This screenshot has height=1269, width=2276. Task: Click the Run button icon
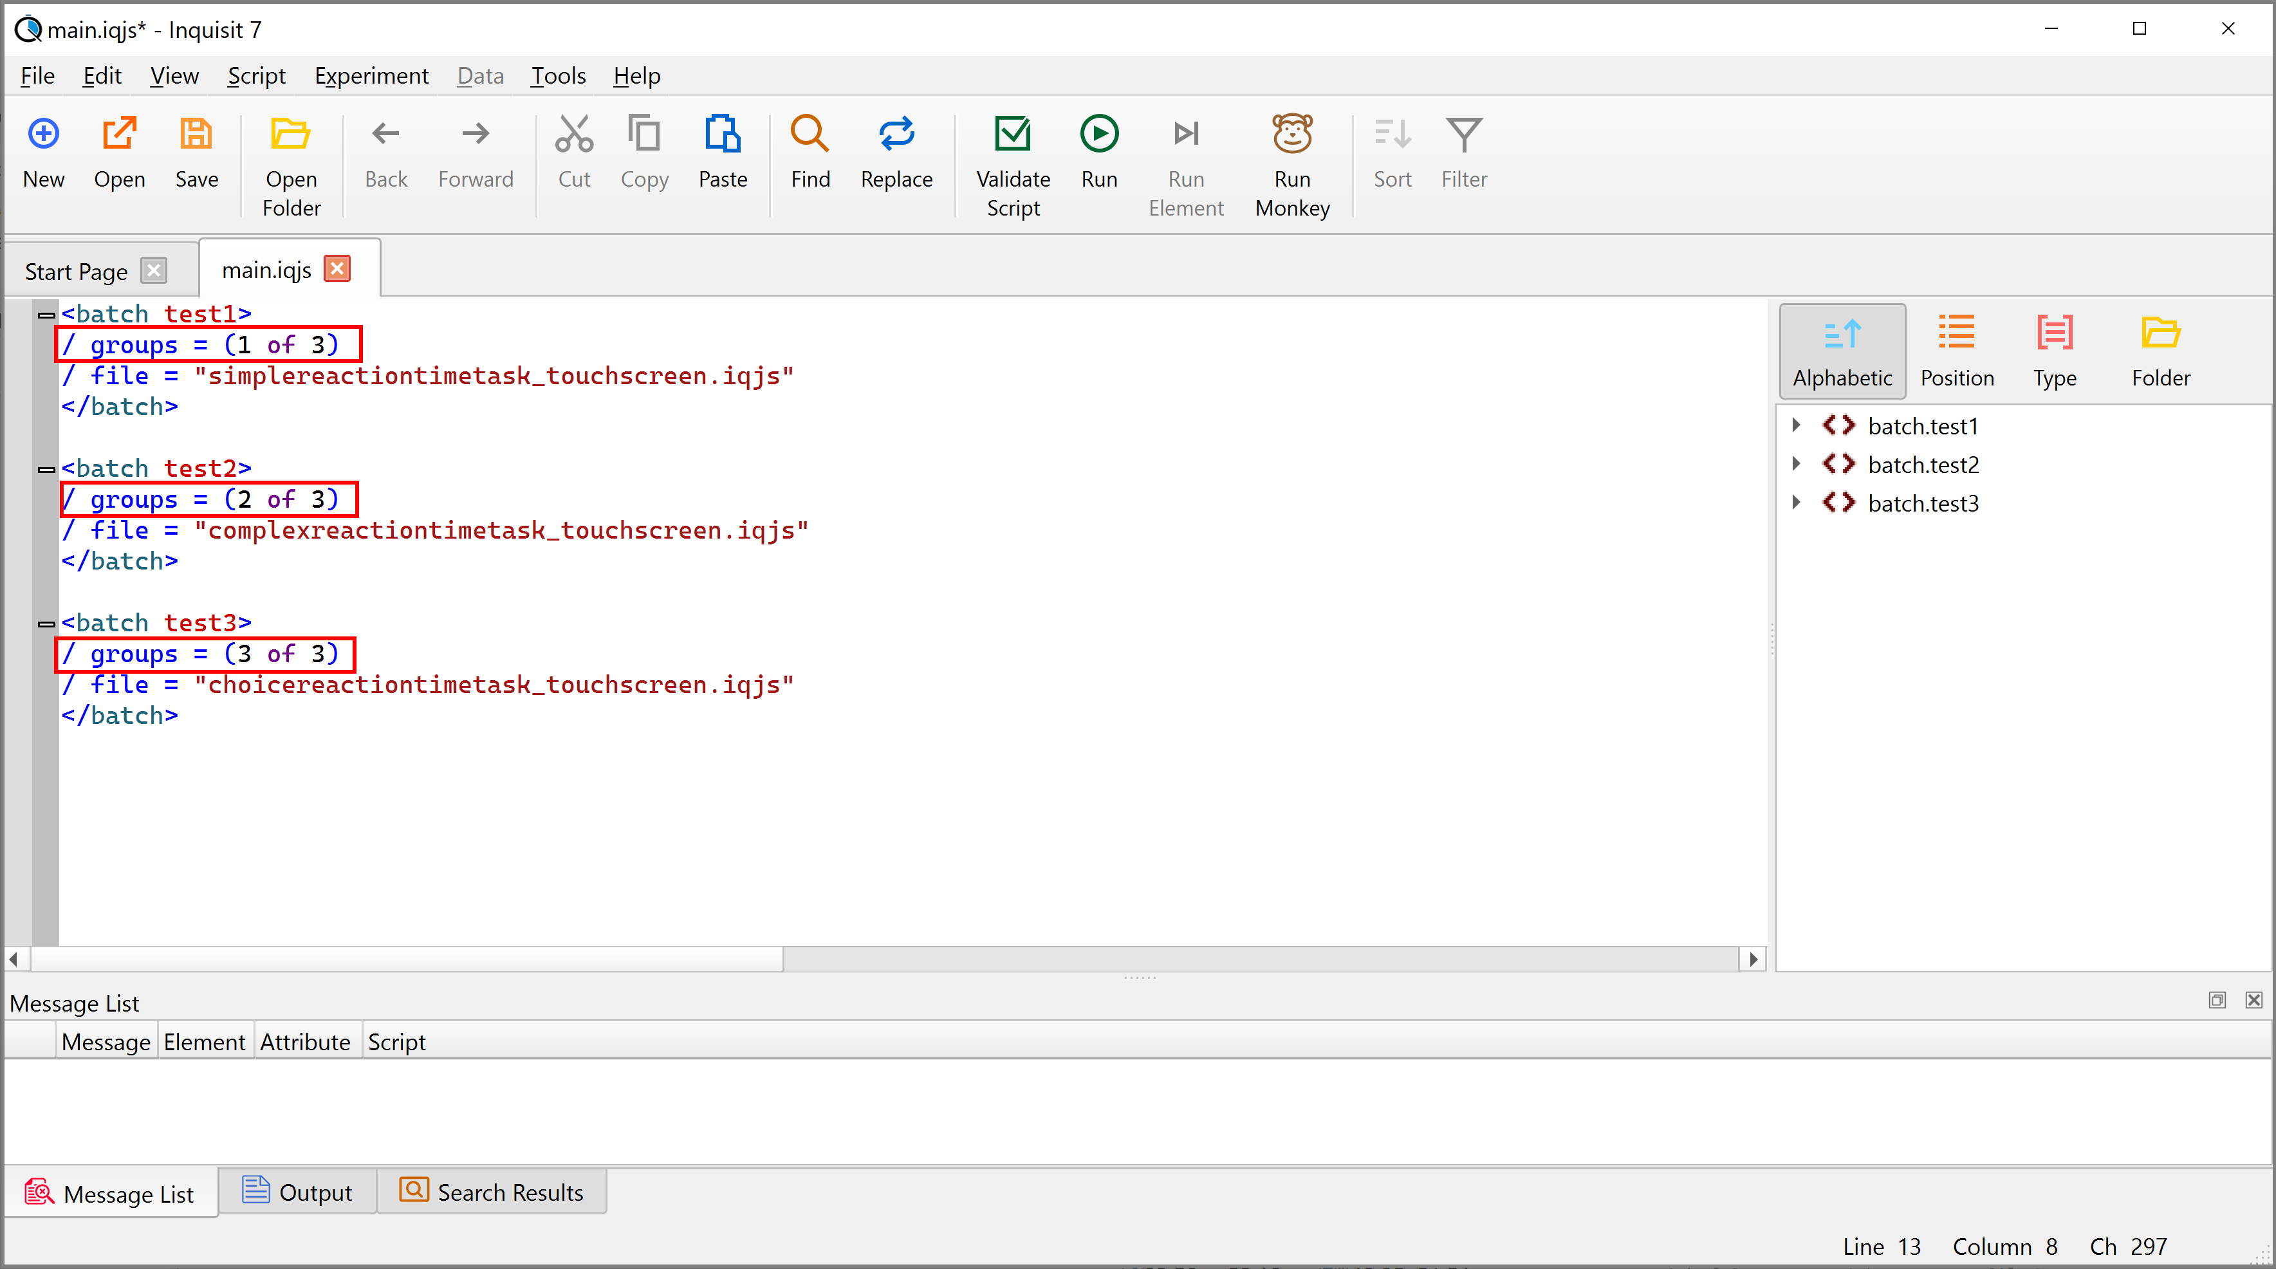(1098, 136)
